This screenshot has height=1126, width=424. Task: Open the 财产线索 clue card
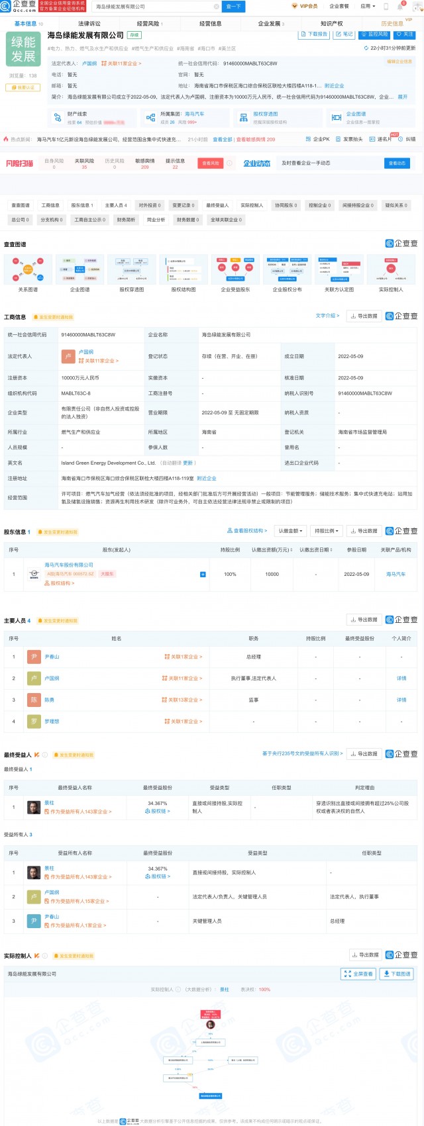(x=91, y=118)
